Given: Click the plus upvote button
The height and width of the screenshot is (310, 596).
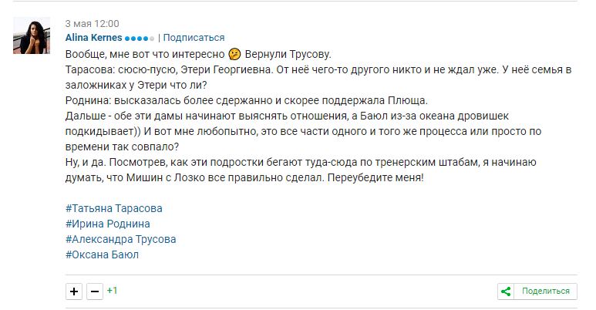Looking at the screenshot, I should 74,291.
